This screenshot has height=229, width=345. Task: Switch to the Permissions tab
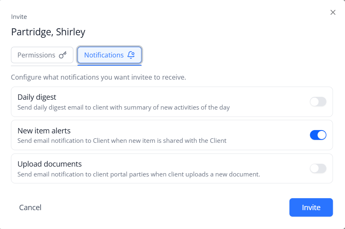click(x=42, y=55)
